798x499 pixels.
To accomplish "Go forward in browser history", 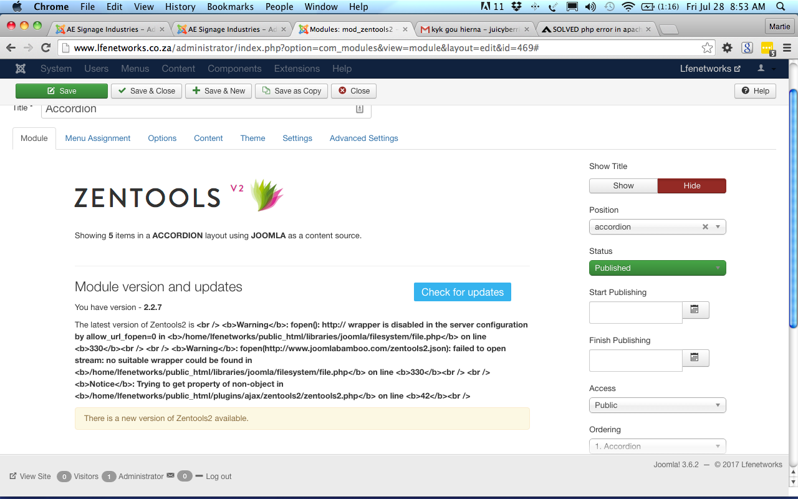I will point(28,47).
